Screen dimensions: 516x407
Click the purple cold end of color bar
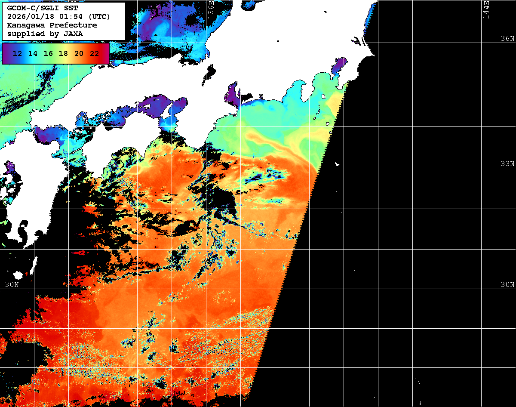pos(6,53)
